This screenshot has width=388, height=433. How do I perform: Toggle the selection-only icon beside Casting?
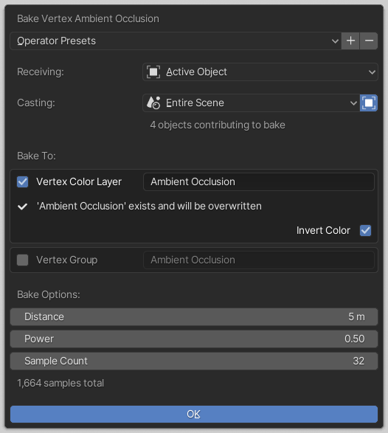click(x=369, y=103)
